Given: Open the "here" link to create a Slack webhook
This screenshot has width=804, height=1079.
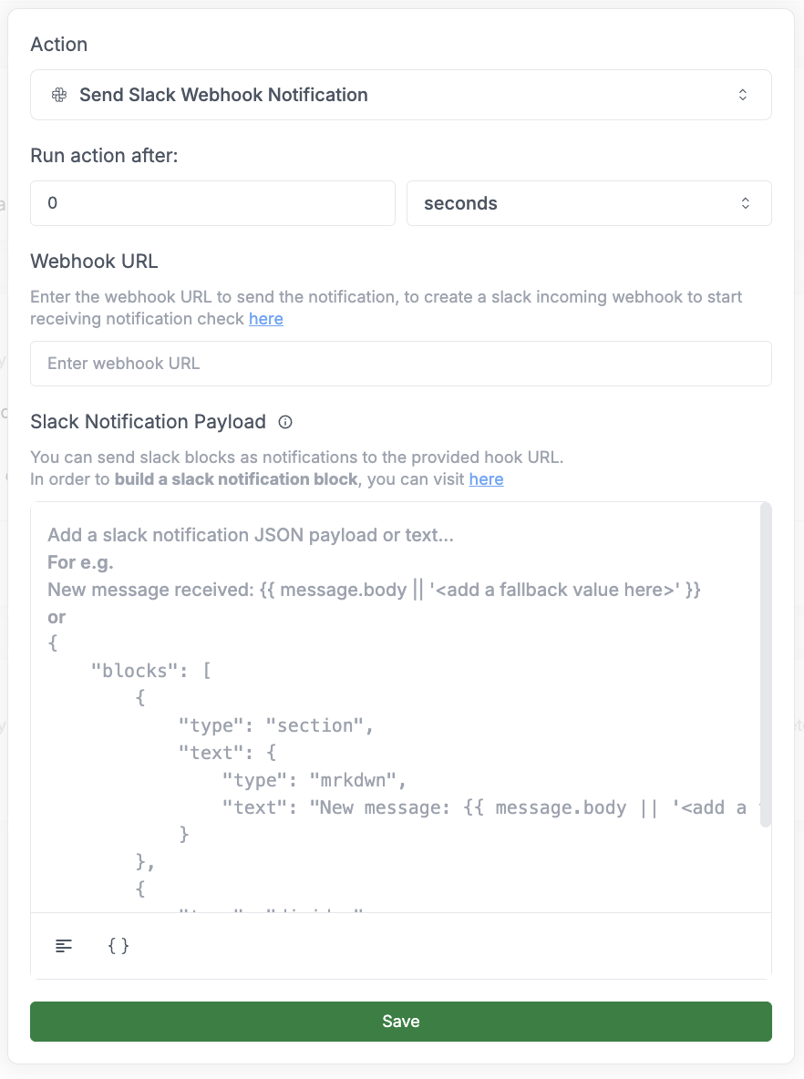Looking at the screenshot, I should tap(265, 319).
